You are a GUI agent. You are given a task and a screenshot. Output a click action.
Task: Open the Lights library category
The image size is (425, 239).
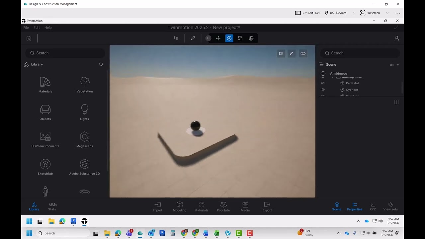click(85, 113)
